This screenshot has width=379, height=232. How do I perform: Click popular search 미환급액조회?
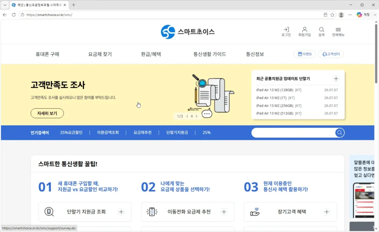(108, 133)
